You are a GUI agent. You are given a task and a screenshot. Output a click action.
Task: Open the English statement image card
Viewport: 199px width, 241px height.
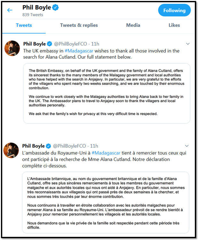(107, 93)
